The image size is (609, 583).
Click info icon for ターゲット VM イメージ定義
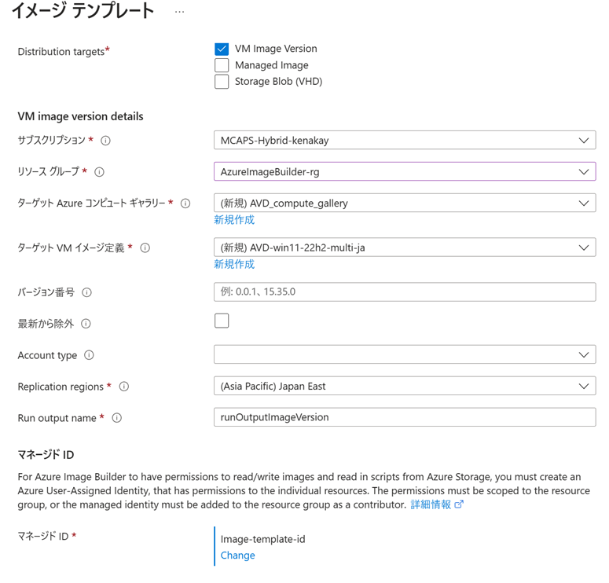pyautogui.click(x=145, y=247)
